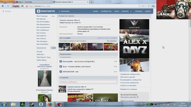Click the group avatar with Warface and DayZ

point(134,45)
